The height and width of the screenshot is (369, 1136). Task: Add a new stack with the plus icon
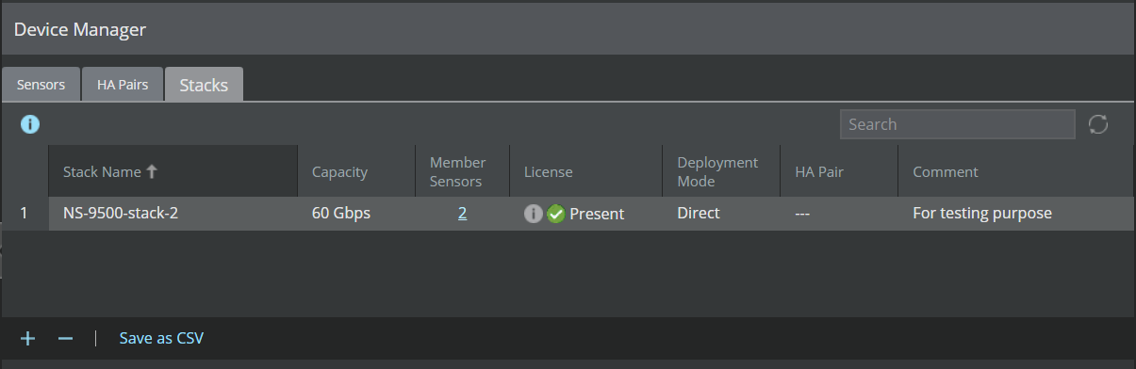click(28, 338)
